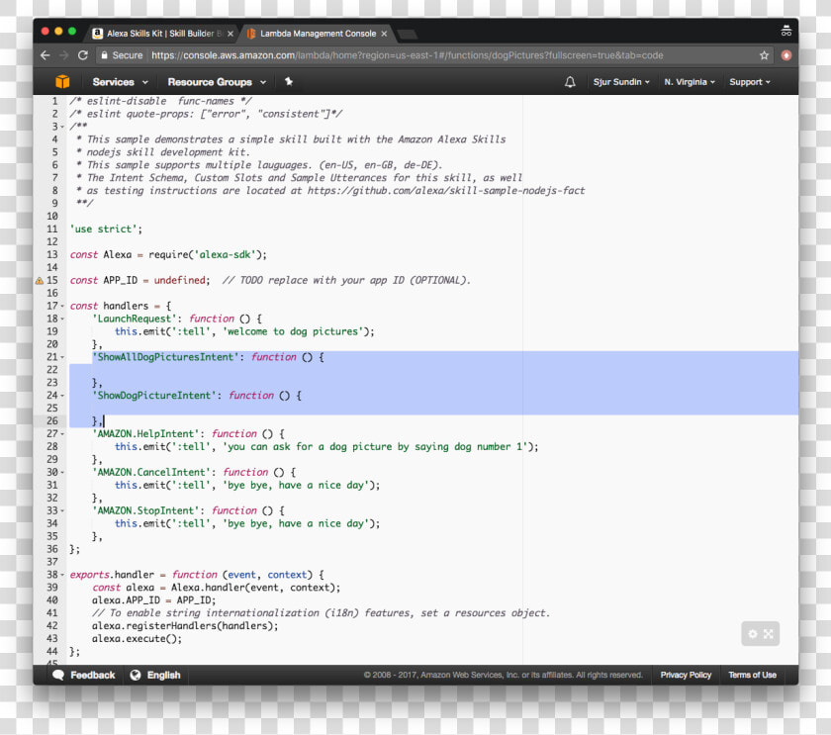Screen dimensions: 831x735
Task: Click on require('alexa-sdk') text
Action: point(207,254)
